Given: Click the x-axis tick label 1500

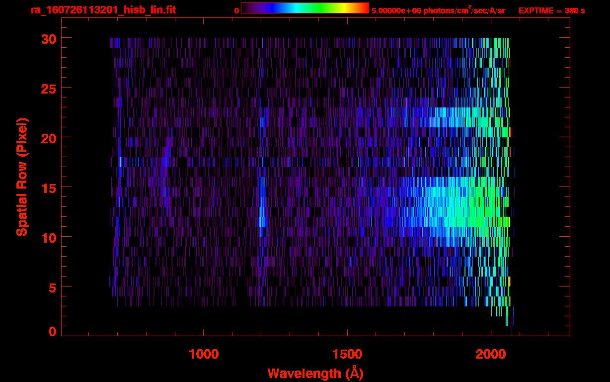Looking at the screenshot, I should (347, 354).
